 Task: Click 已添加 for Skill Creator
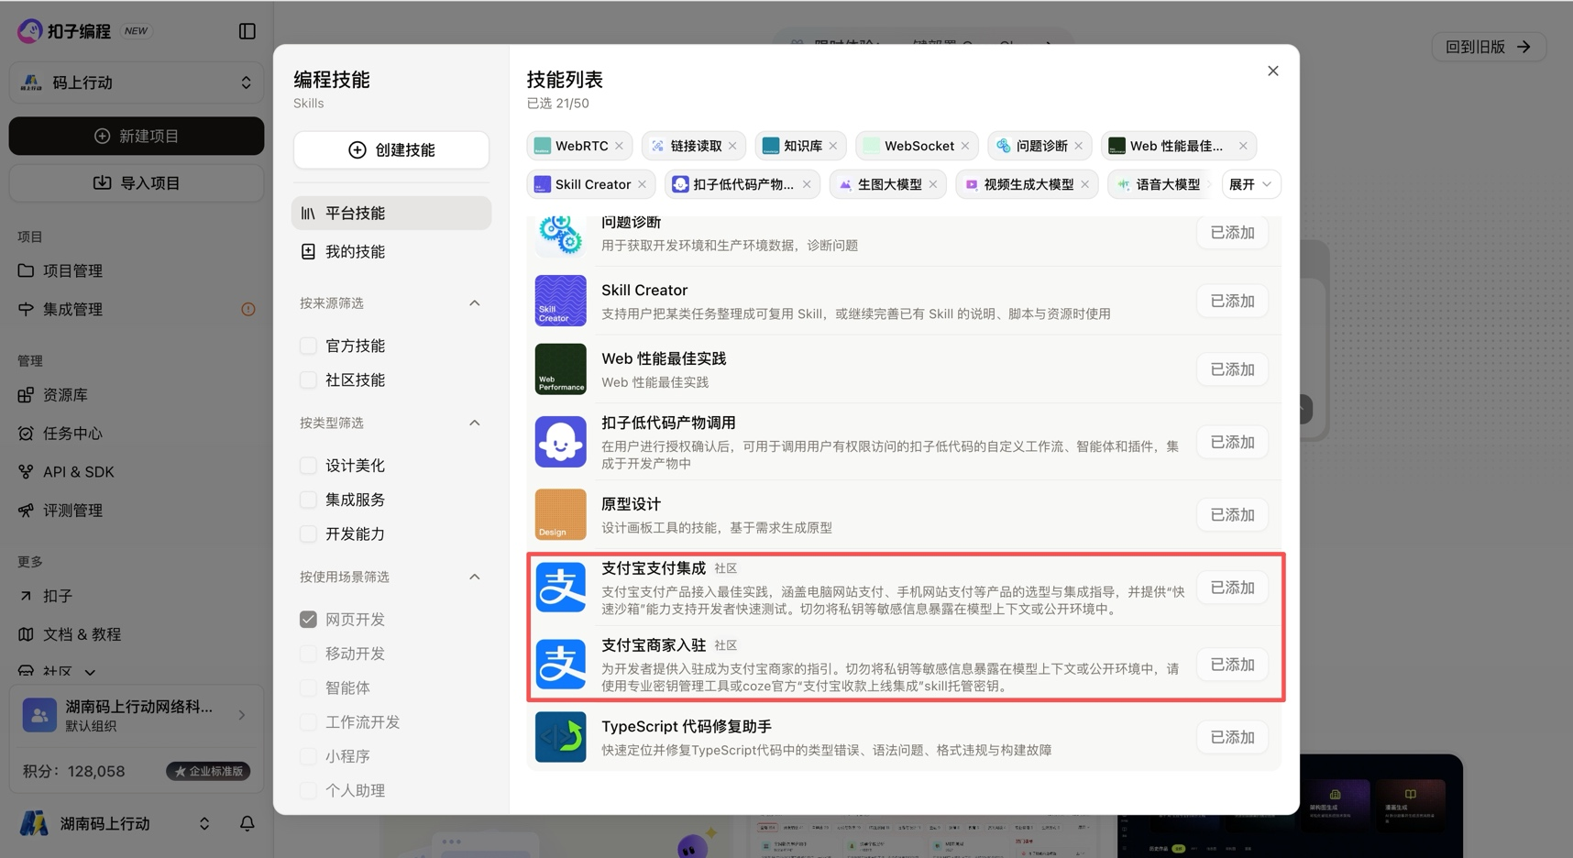pos(1232,301)
